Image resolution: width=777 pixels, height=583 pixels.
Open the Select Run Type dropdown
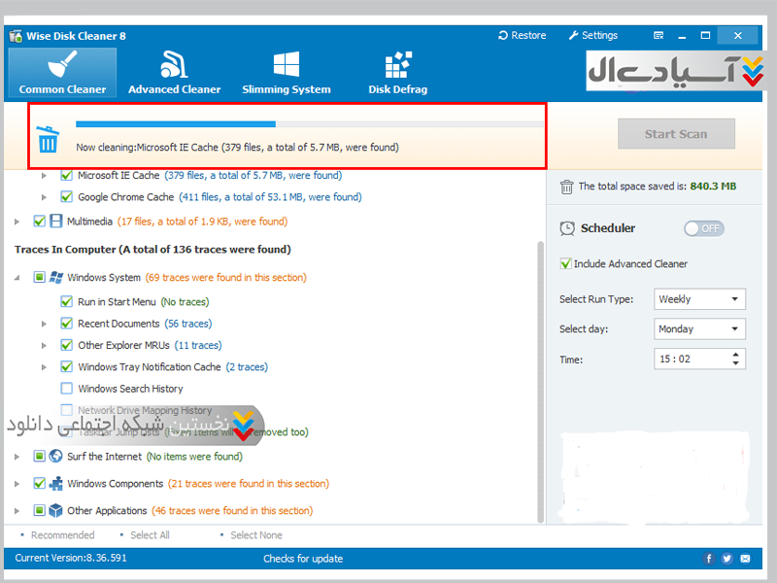pyautogui.click(x=699, y=299)
